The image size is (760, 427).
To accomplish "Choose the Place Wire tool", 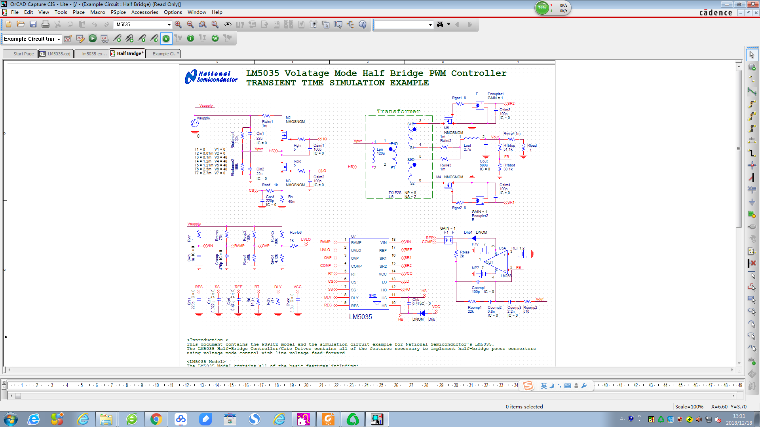I will click(752, 79).
